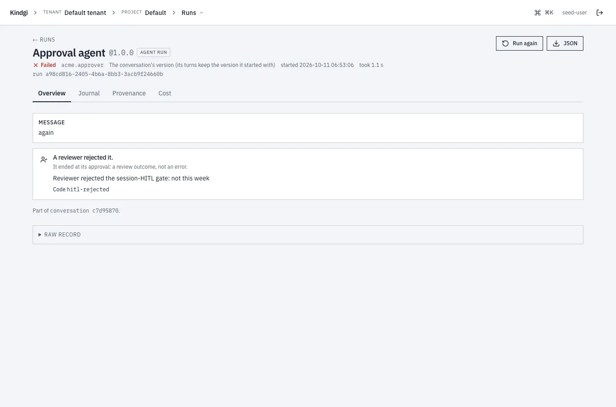The width and height of the screenshot is (616, 407).
Task: Open the Default project breadcrumb
Action: tap(155, 13)
